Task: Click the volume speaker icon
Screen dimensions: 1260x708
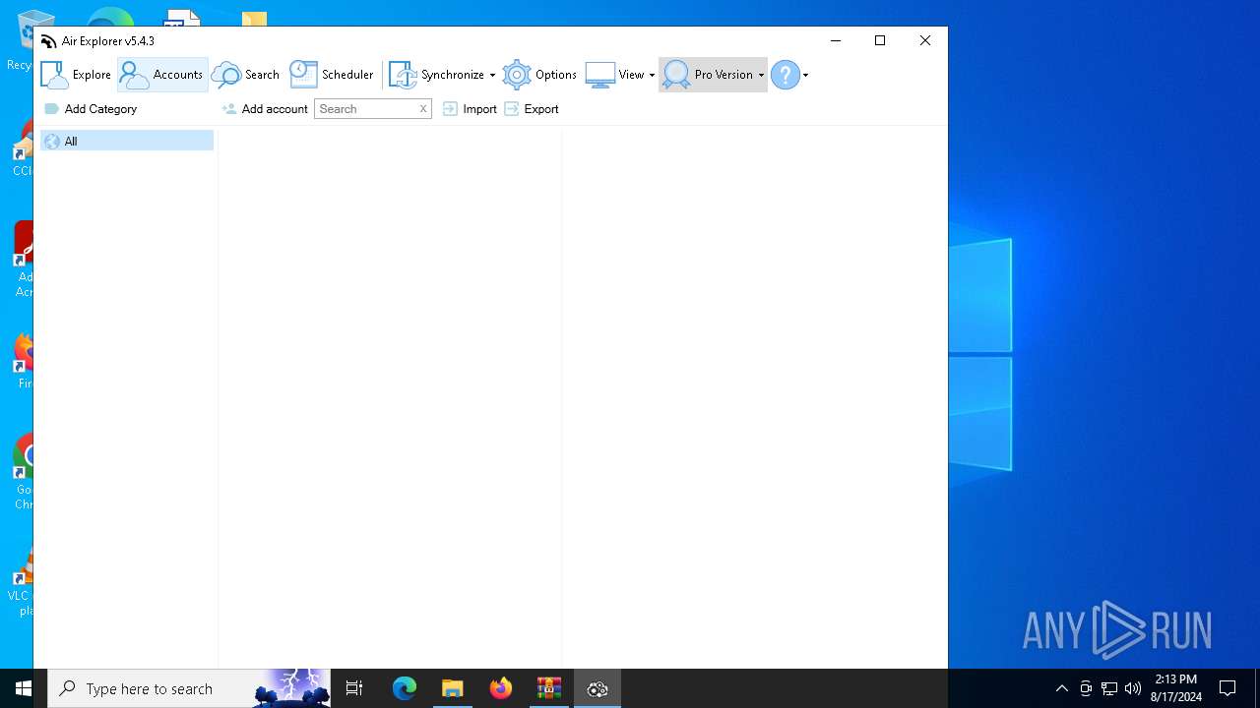Action: [x=1133, y=688]
